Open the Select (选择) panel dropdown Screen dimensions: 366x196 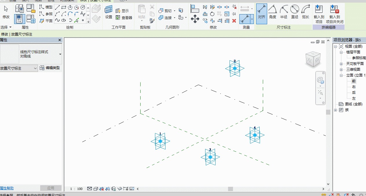6,27
